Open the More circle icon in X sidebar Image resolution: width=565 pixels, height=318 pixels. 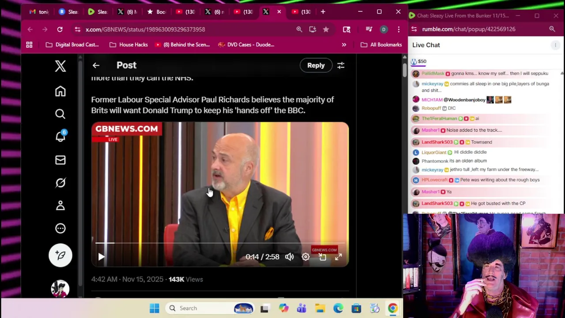coord(60,228)
